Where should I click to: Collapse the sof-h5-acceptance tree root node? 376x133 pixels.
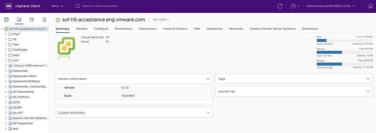click(3, 29)
